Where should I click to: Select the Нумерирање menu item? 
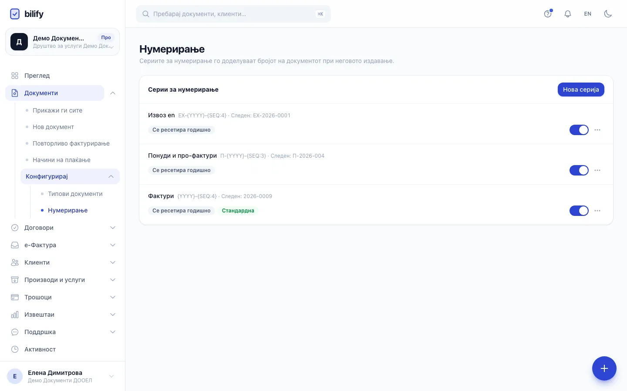[67, 210]
